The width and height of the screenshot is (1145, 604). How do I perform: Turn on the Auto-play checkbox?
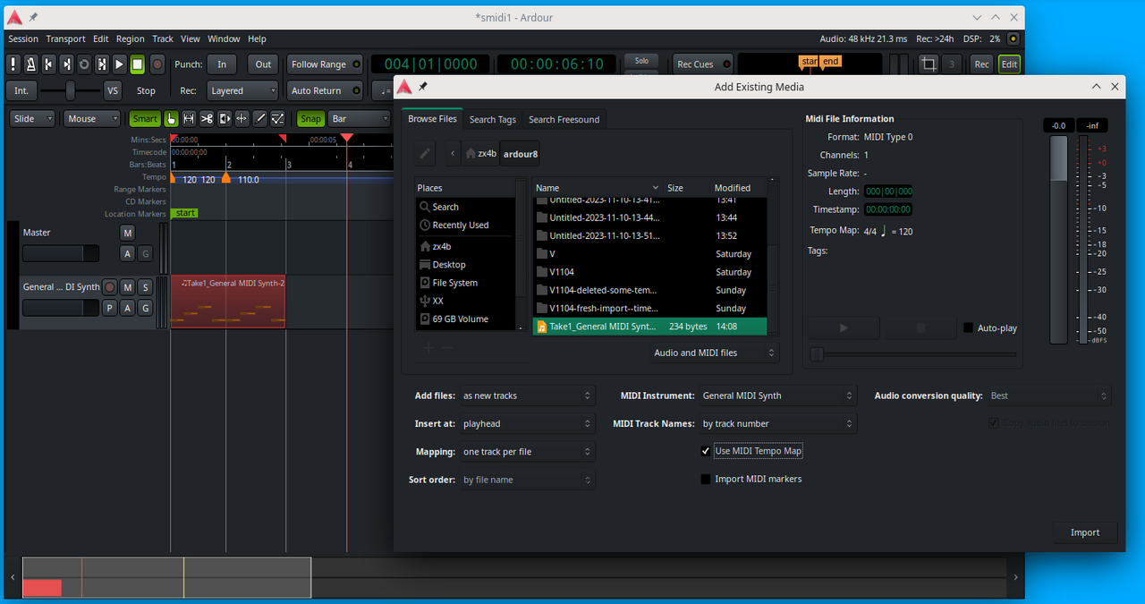(968, 328)
